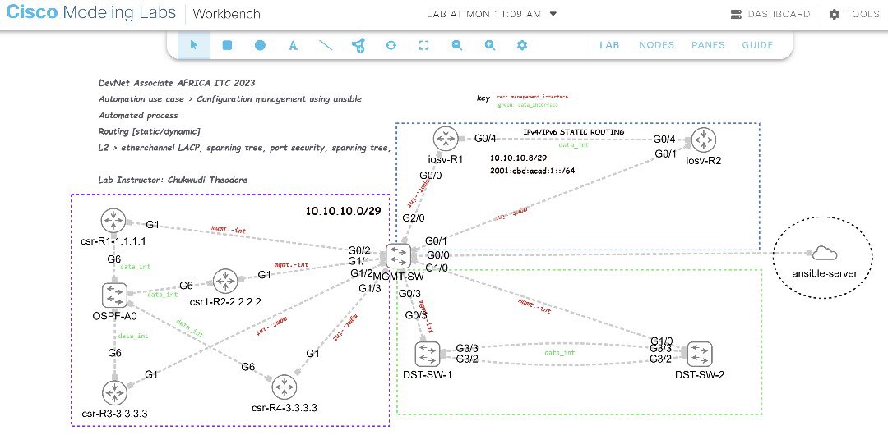This screenshot has height=435, width=888.
Task: Click the Routing [static/dynamic] annotation
Action: 149,131
